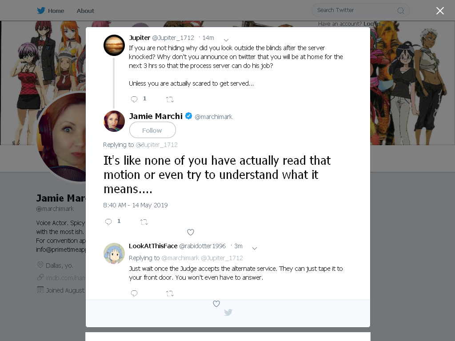Retweet Jamie Marchi's main tweet

pyautogui.click(x=144, y=222)
